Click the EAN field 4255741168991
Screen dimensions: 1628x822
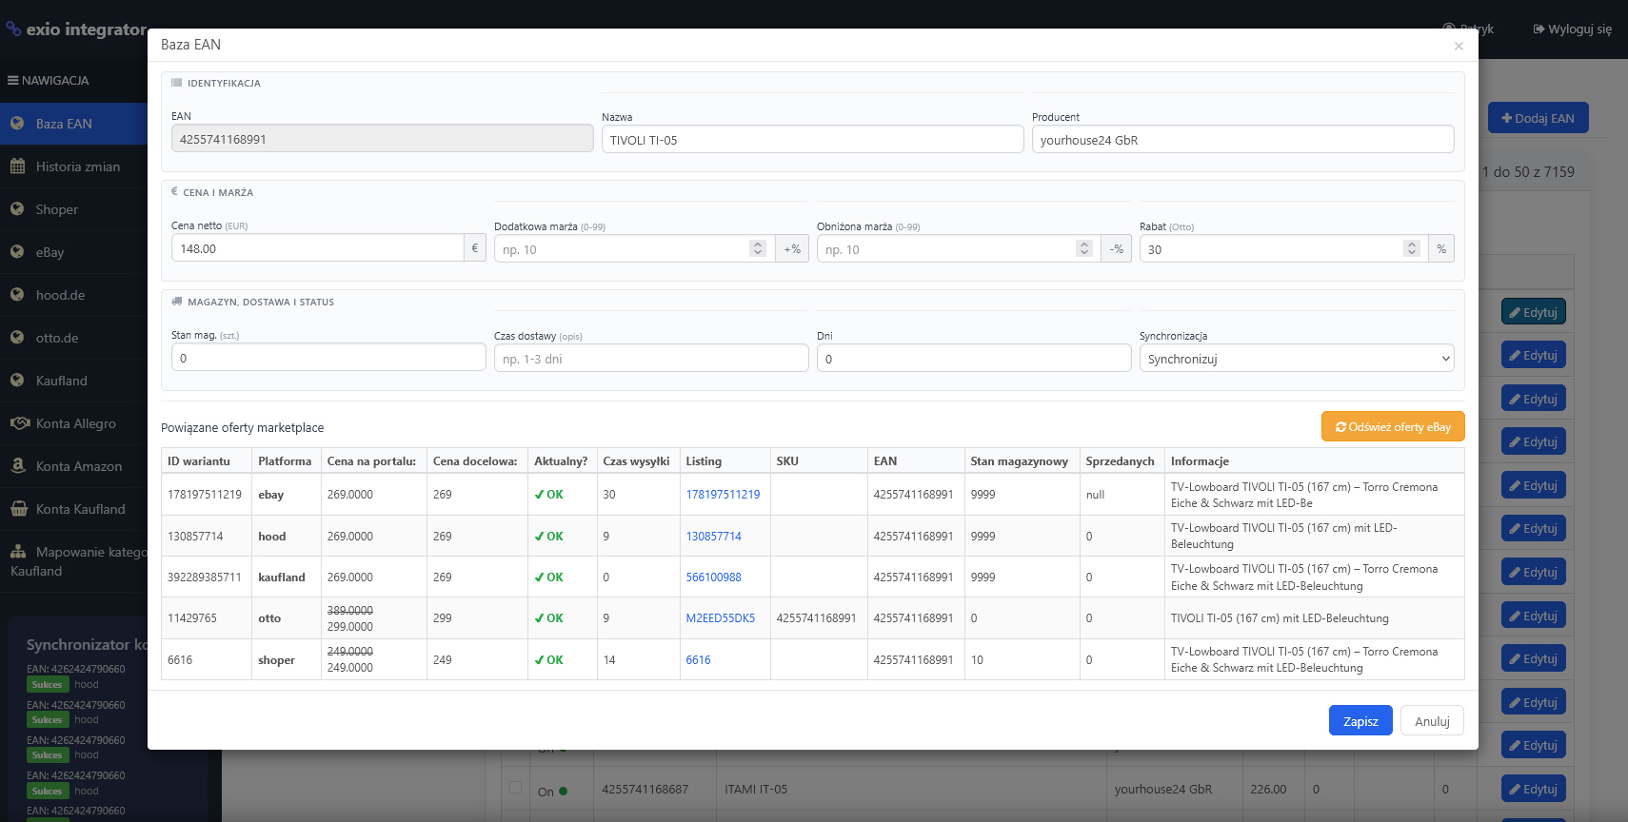pyautogui.click(x=382, y=139)
